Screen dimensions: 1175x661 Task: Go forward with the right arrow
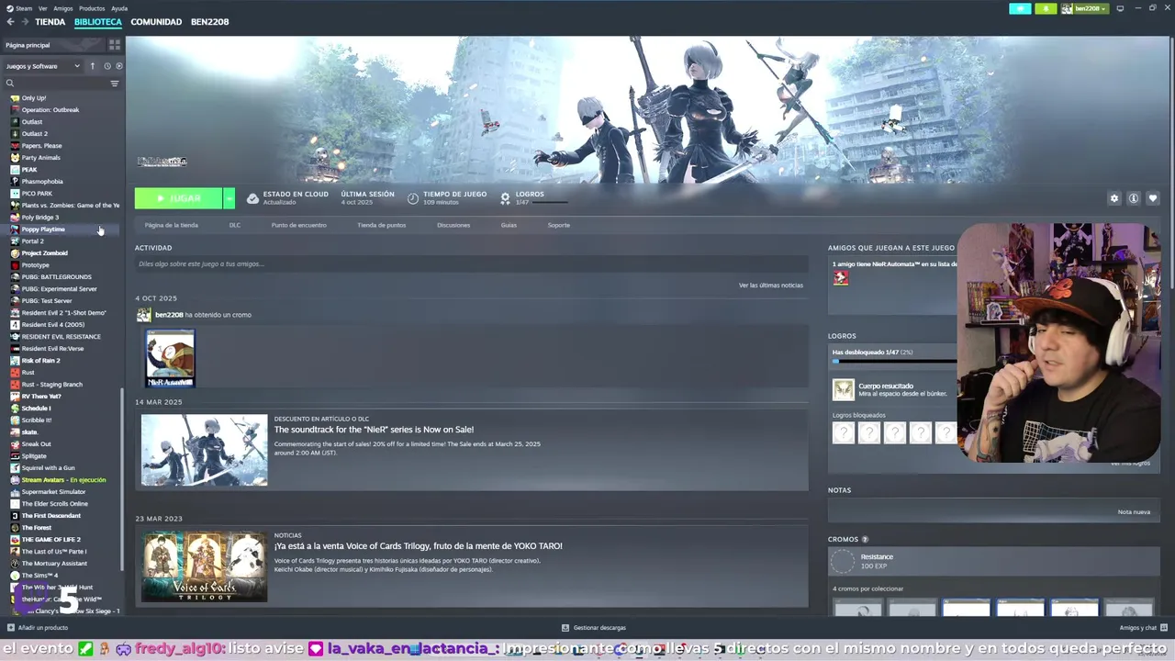pos(25,22)
